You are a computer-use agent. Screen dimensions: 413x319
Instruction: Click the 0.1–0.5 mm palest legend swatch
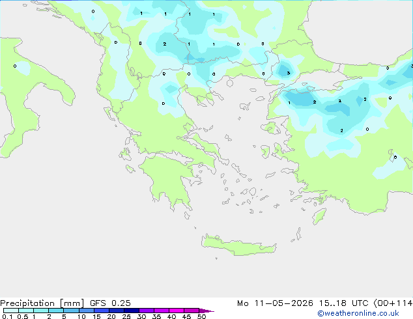point(11,311)
